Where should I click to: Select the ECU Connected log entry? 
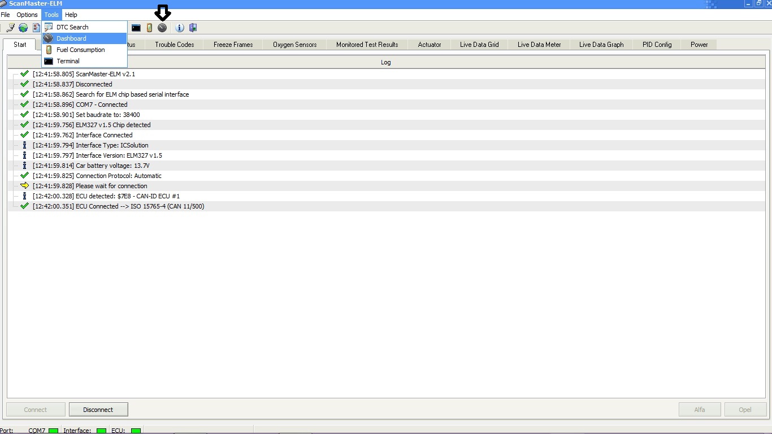[118, 206]
